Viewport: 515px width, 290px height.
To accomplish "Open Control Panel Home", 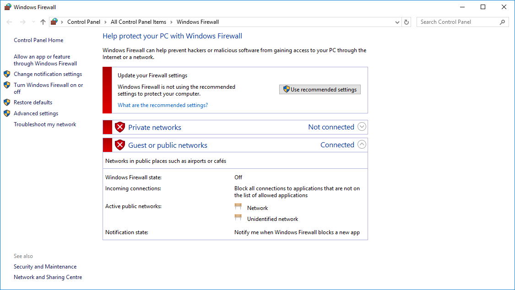I will click(x=38, y=40).
